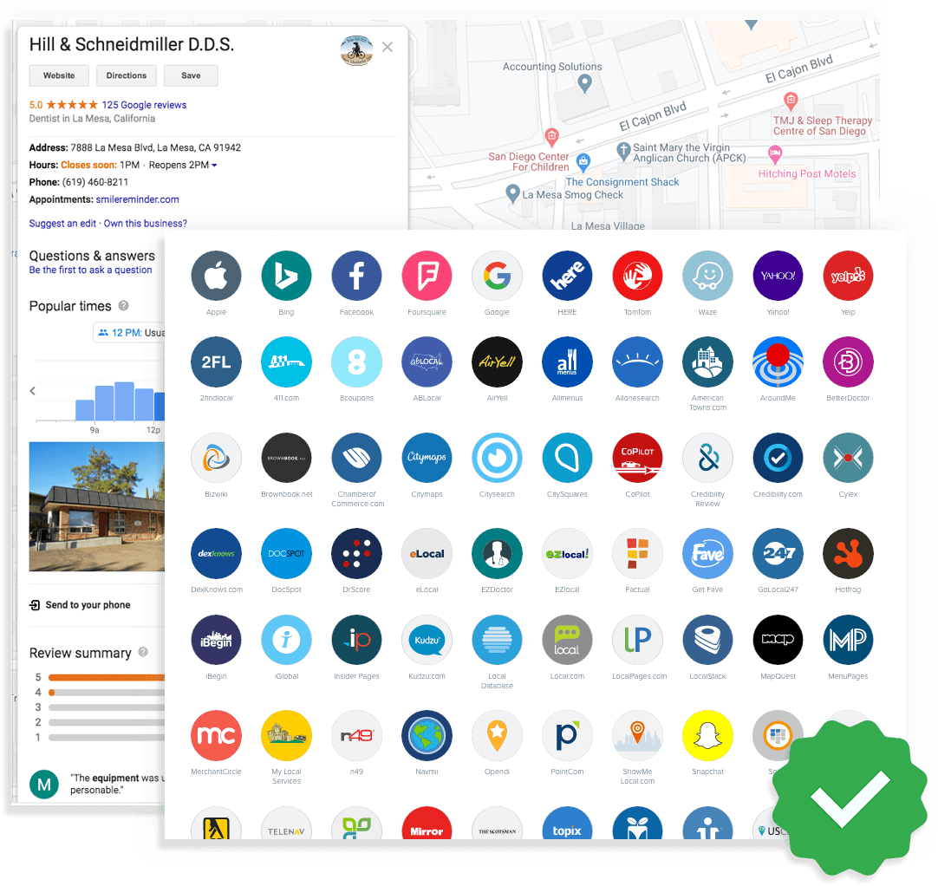Open the Navmii globe icon
Image resolution: width=938 pixels, height=886 pixels.
click(427, 735)
